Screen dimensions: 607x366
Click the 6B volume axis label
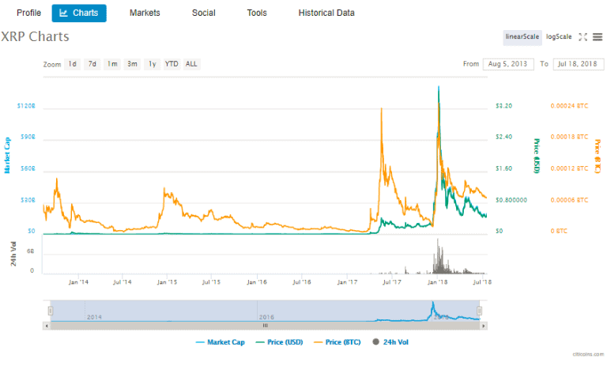click(x=30, y=251)
